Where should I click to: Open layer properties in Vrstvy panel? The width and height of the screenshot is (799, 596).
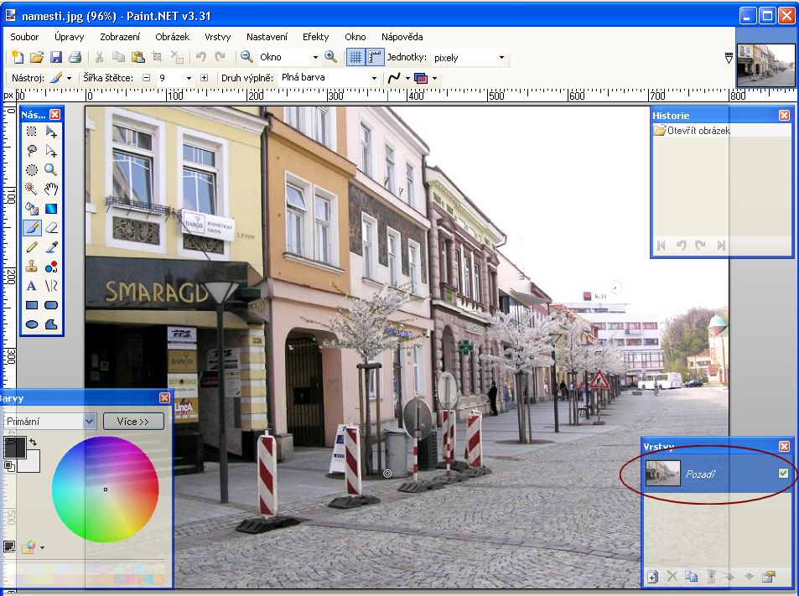[x=768, y=577]
